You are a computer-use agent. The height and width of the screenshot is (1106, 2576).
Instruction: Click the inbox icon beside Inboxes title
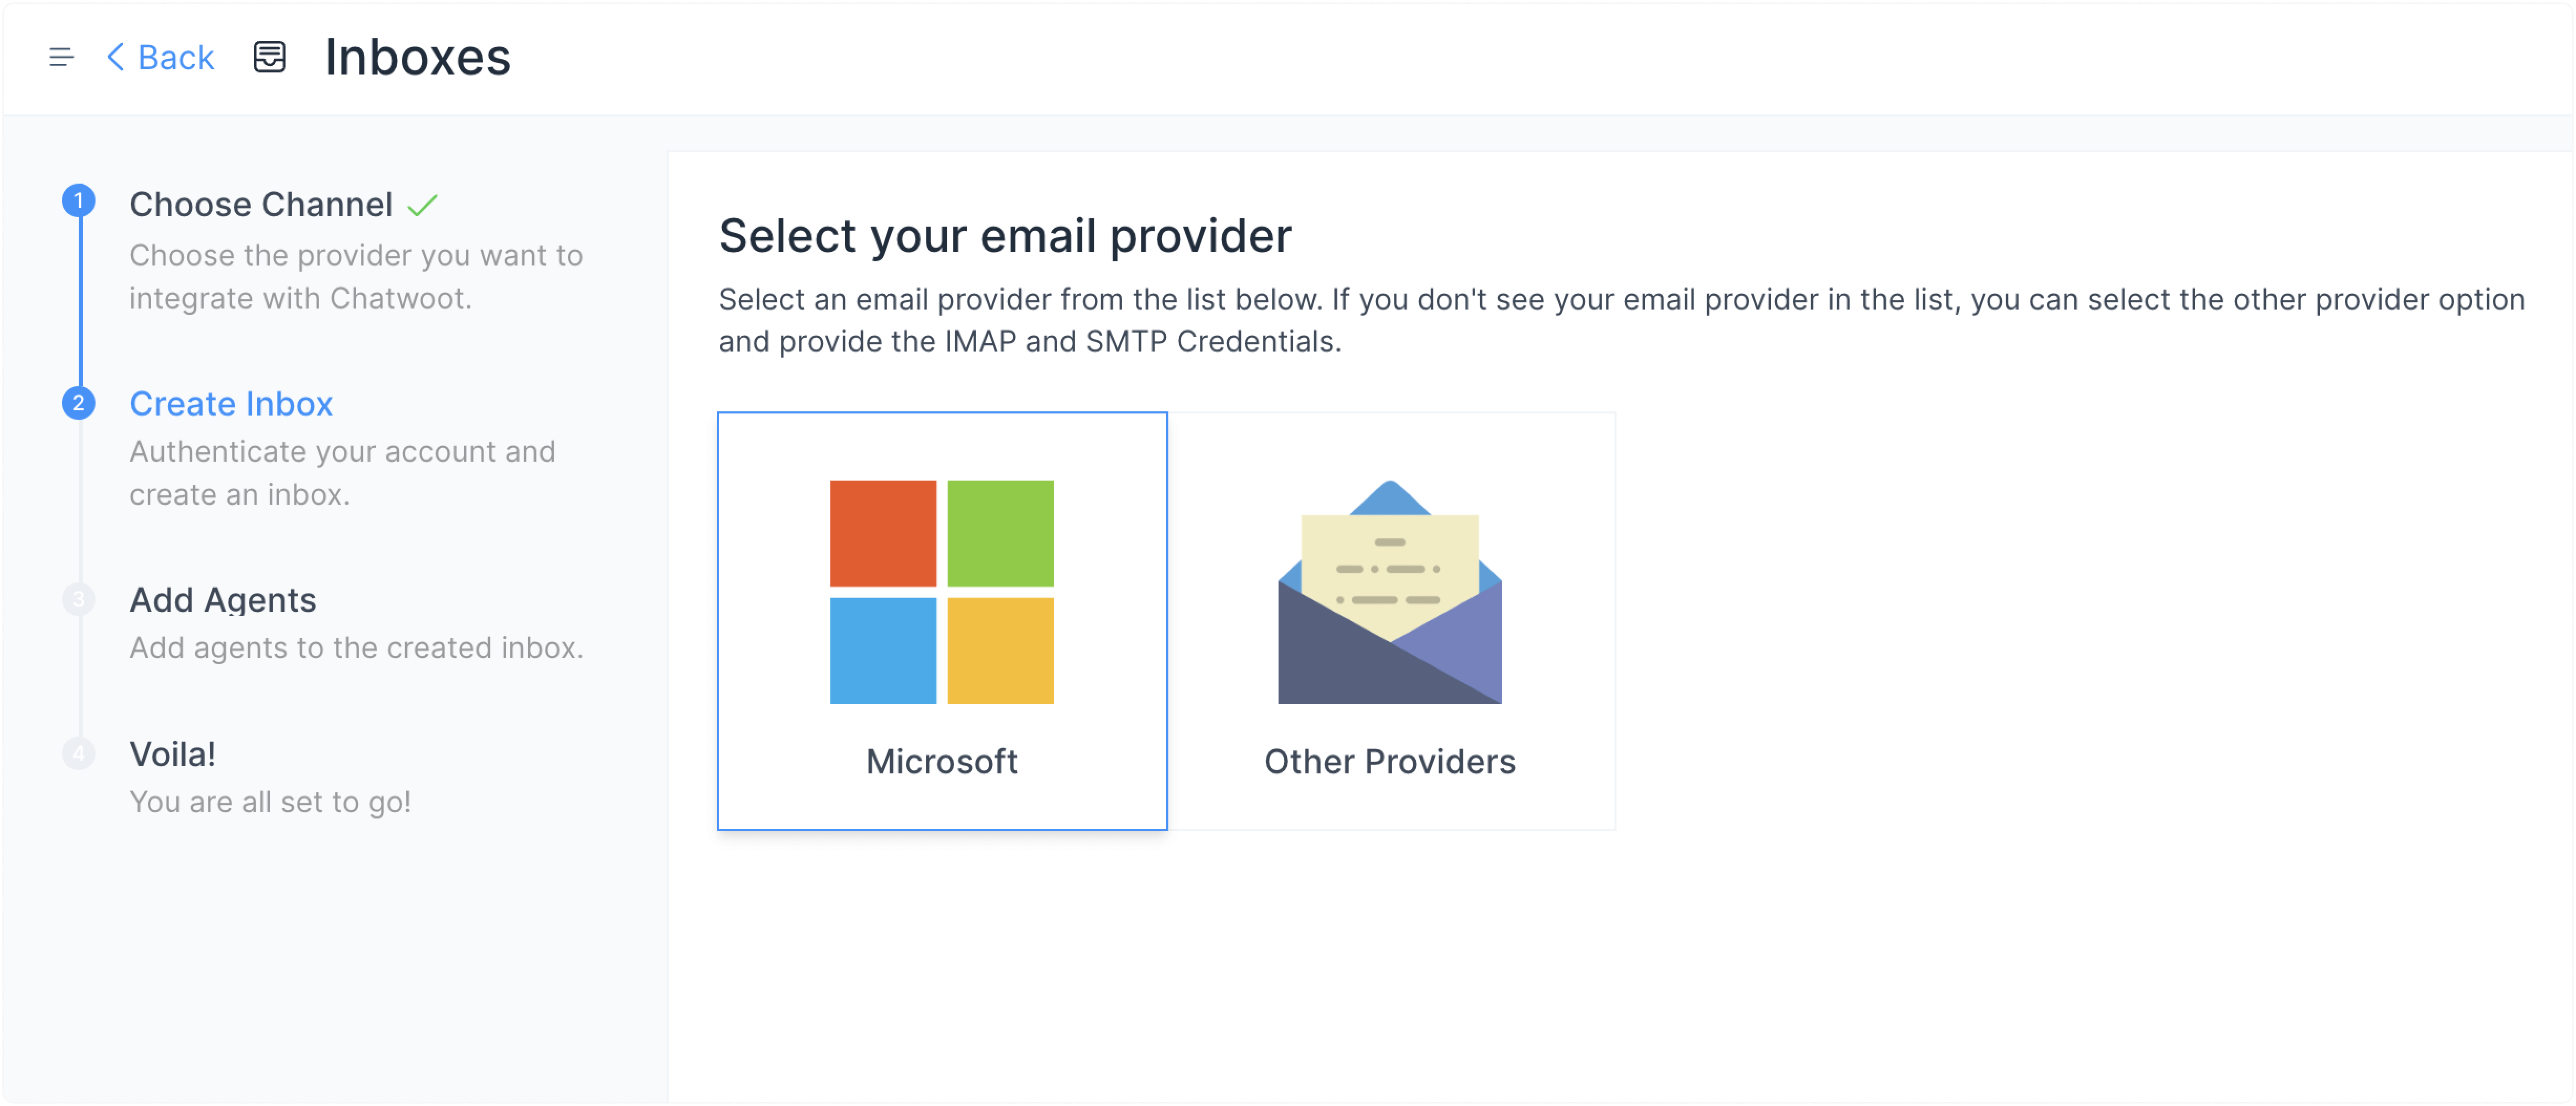point(269,57)
